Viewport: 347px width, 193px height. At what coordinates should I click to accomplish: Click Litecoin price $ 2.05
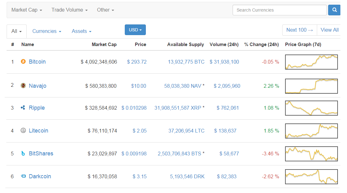(140, 131)
